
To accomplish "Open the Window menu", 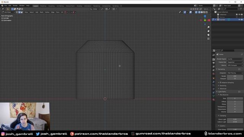I will (22, 6).
